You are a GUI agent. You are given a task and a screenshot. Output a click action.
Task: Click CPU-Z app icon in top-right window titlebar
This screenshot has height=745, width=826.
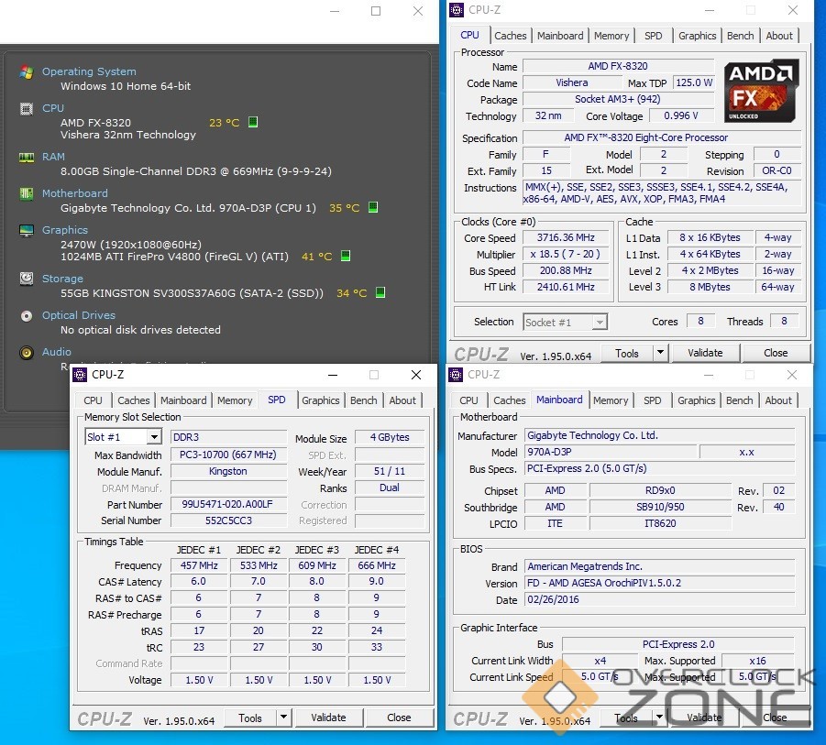(x=457, y=10)
